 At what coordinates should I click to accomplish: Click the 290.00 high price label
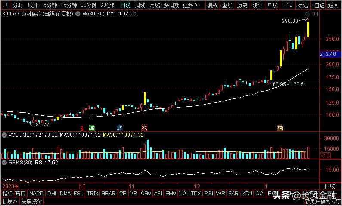tap(290, 21)
